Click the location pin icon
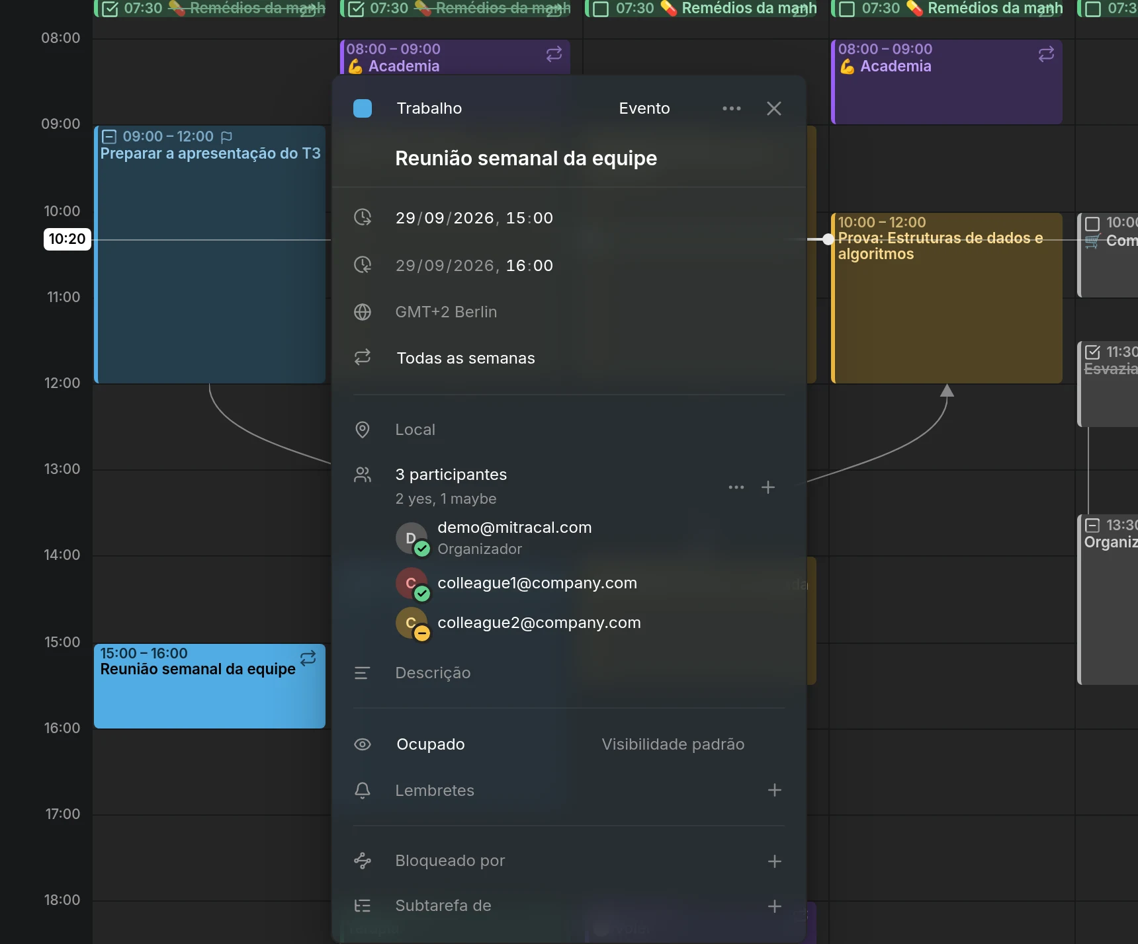The image size is (1138, 944). point(363,430)
